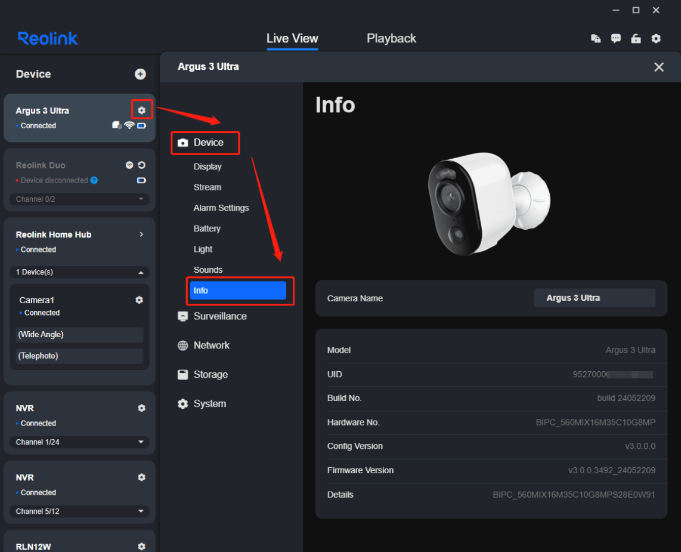Screen dimensions: 681x552
Task: Select the (Telephoto) channel
Action: pos(79,356)
